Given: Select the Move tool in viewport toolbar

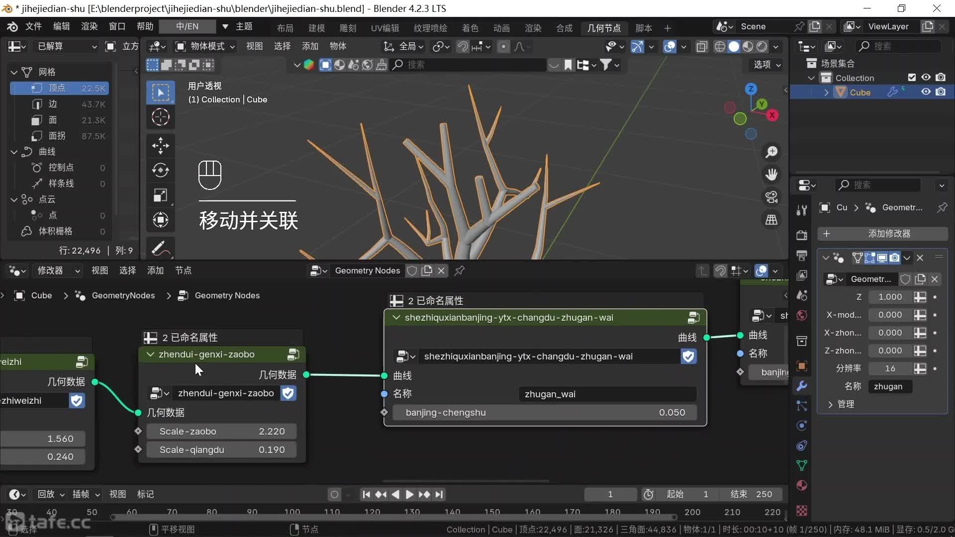Looking at the screenshot, I should point(160,146).
